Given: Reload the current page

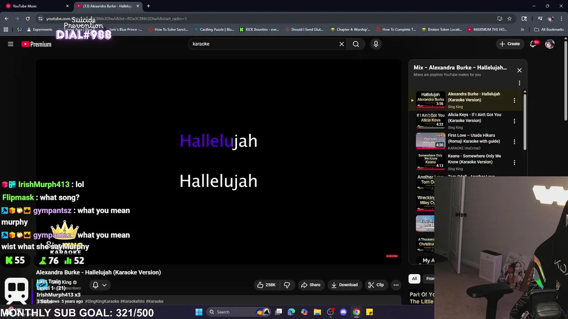Looking at the screenshot, I should tap(28, 19).
